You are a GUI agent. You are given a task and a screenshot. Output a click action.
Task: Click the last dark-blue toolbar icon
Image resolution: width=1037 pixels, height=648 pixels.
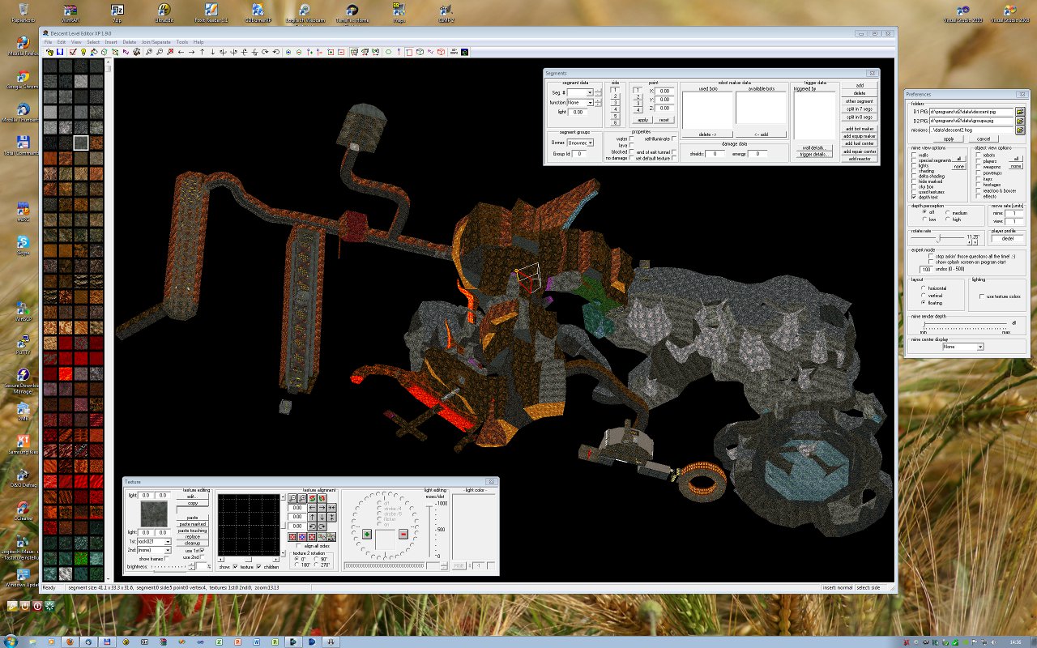pyautogui.click(x=465, y=52)
